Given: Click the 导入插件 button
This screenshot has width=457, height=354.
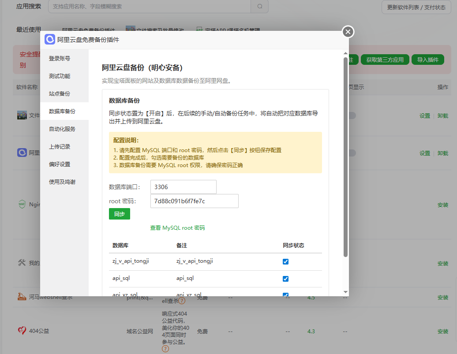Looking at the screenshot, I should point(427,60).
